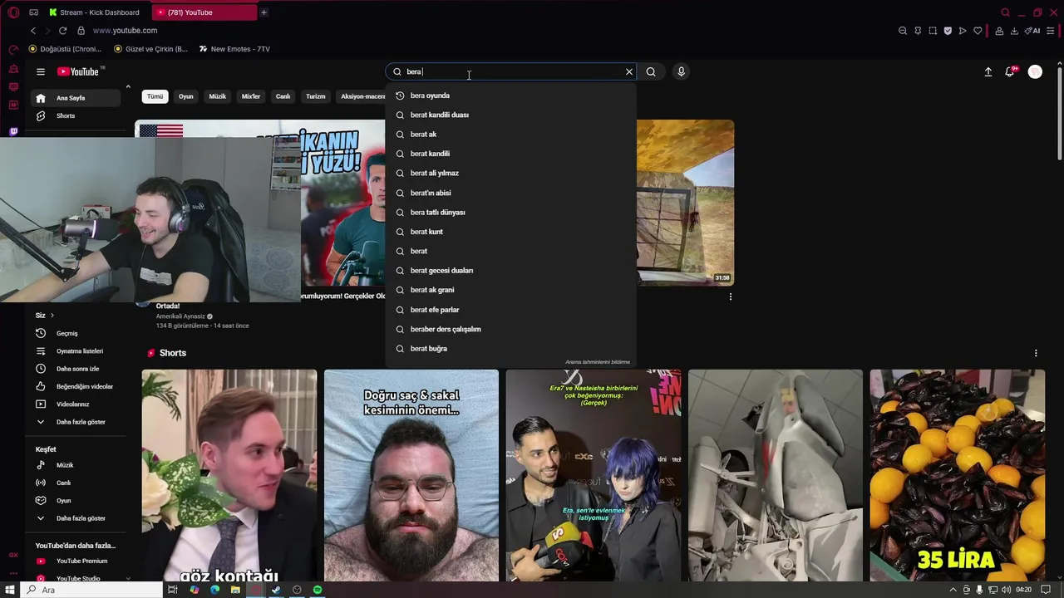
Task: Expand the Siz section
Action: (x=45, y=316)
